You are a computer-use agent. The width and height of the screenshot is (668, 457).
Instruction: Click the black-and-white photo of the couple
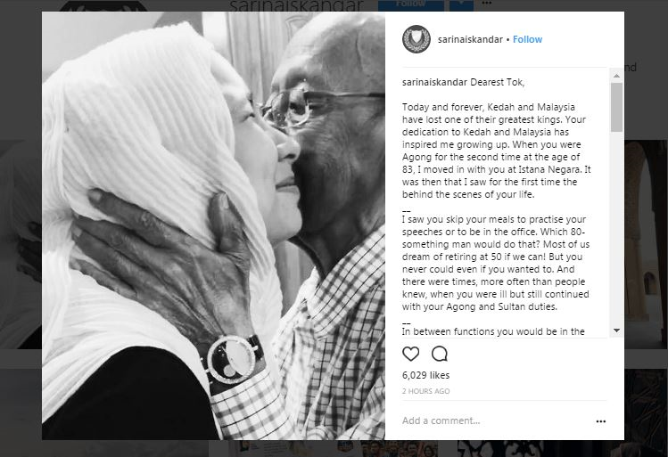[x=213, y=225]
